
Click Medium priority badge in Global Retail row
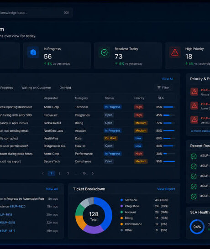tap(141, 123)
